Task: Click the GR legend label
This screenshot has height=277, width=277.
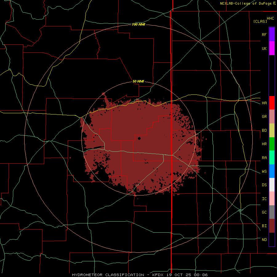Action: point(264,117)
